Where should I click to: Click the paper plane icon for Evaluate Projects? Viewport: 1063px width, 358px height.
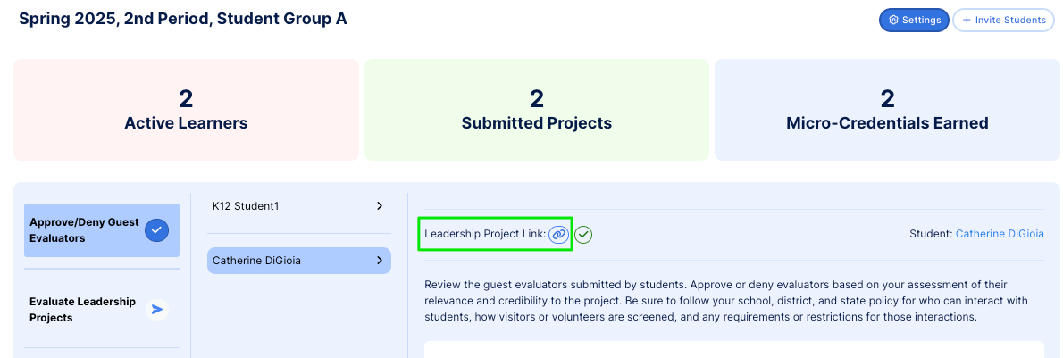pyautogui.click(x=157, y=309)
